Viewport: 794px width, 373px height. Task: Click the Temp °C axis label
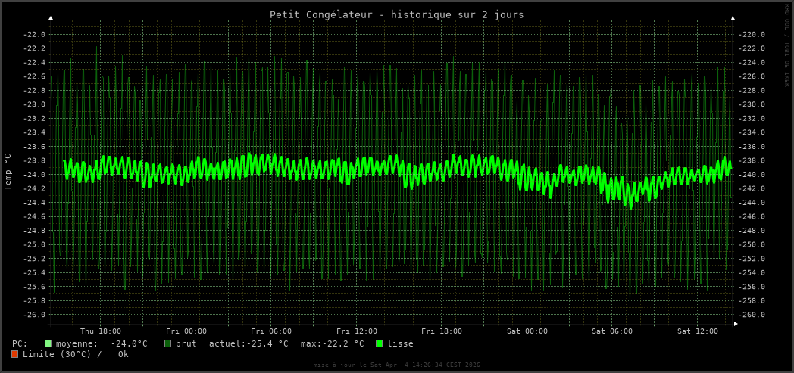coord(8,172)
